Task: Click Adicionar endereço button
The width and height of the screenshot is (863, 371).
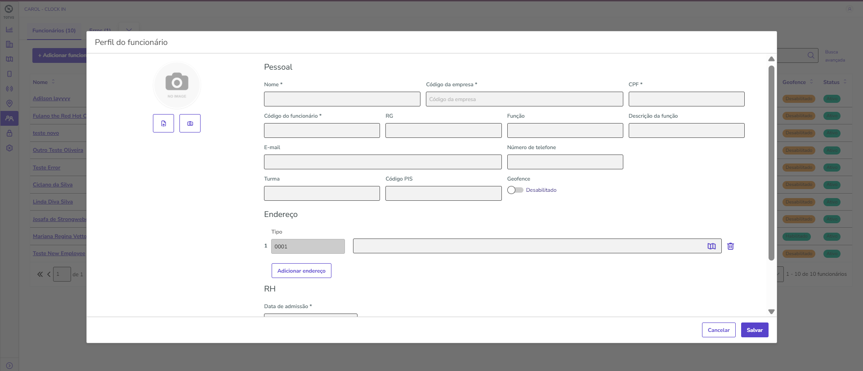Action: (x=301, y=271)
